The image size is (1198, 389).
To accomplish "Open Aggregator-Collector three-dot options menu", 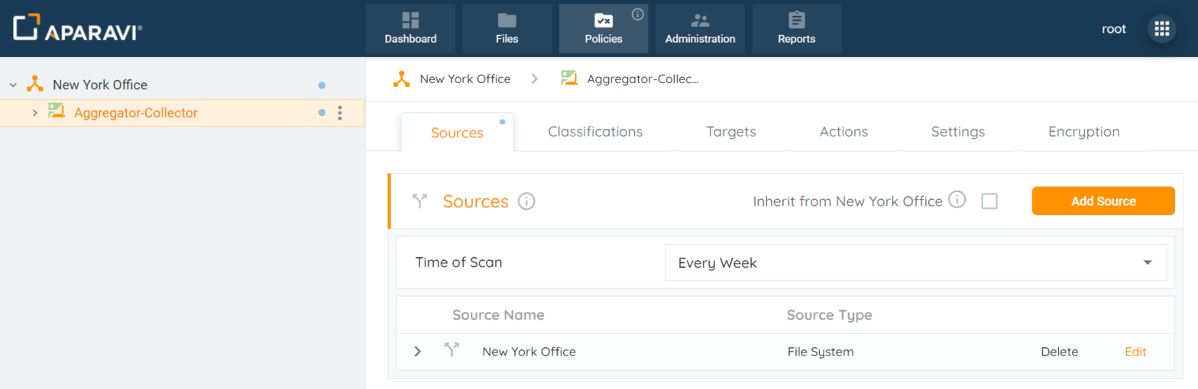I will [340, 113].
